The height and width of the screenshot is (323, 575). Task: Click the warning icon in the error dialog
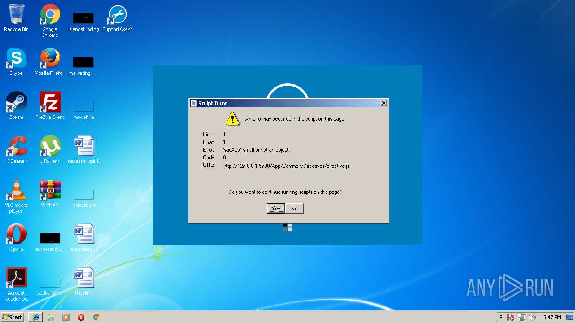click(232, 118)
